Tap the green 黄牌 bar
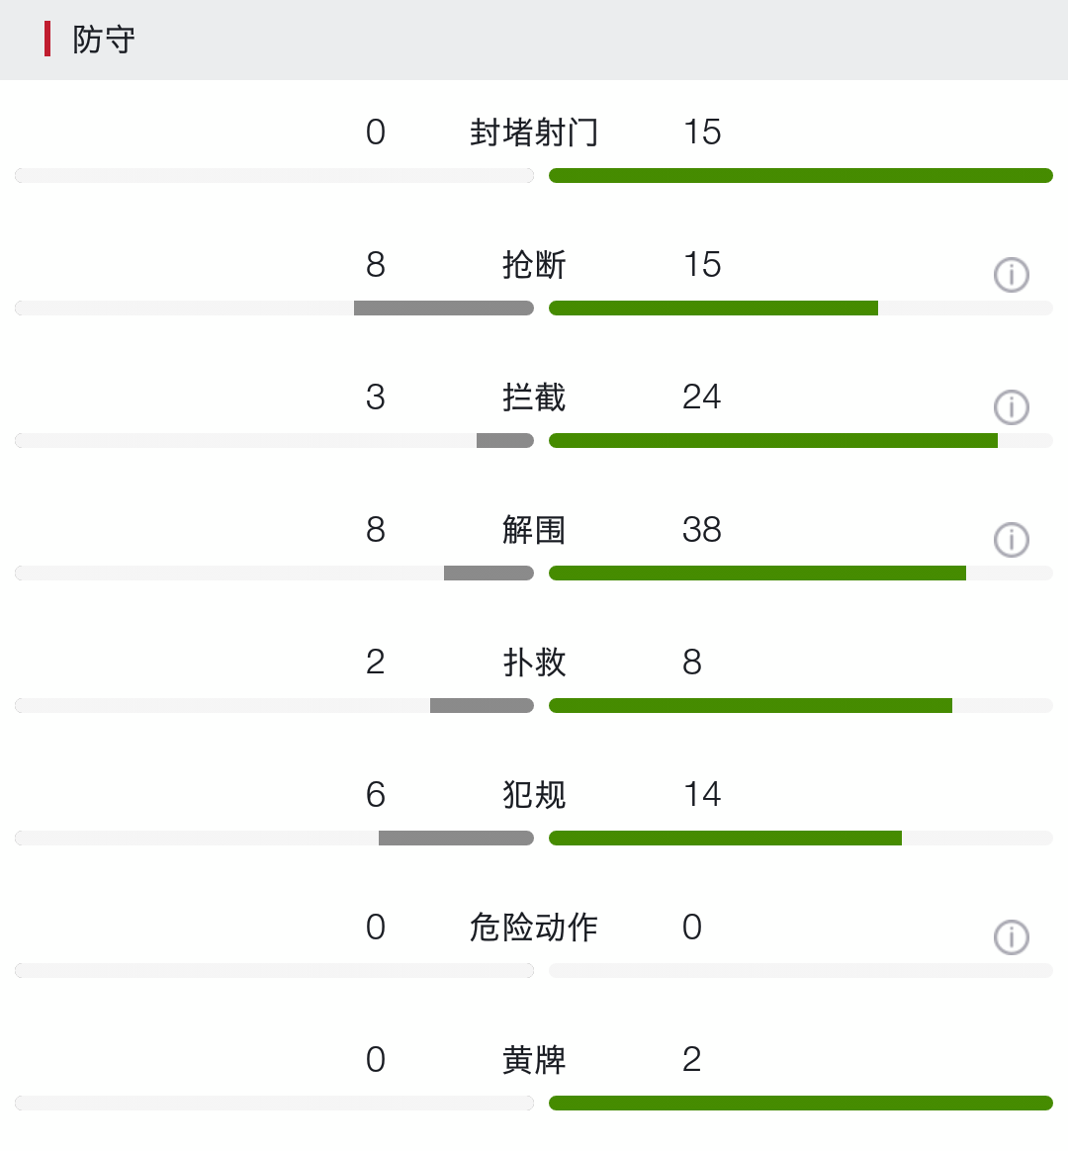Image resolution: width=1068 pixels, height=1151 pixels. click(x=800, y=1104)
